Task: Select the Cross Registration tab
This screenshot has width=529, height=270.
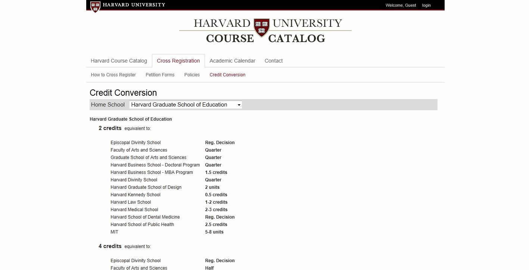Action: coord(178,61)
